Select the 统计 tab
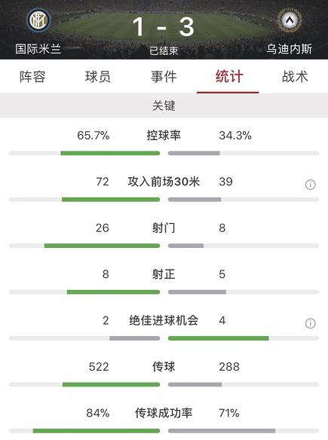Image resolution: width=328 pixels, height=440 pixels. tap(229, 77)
